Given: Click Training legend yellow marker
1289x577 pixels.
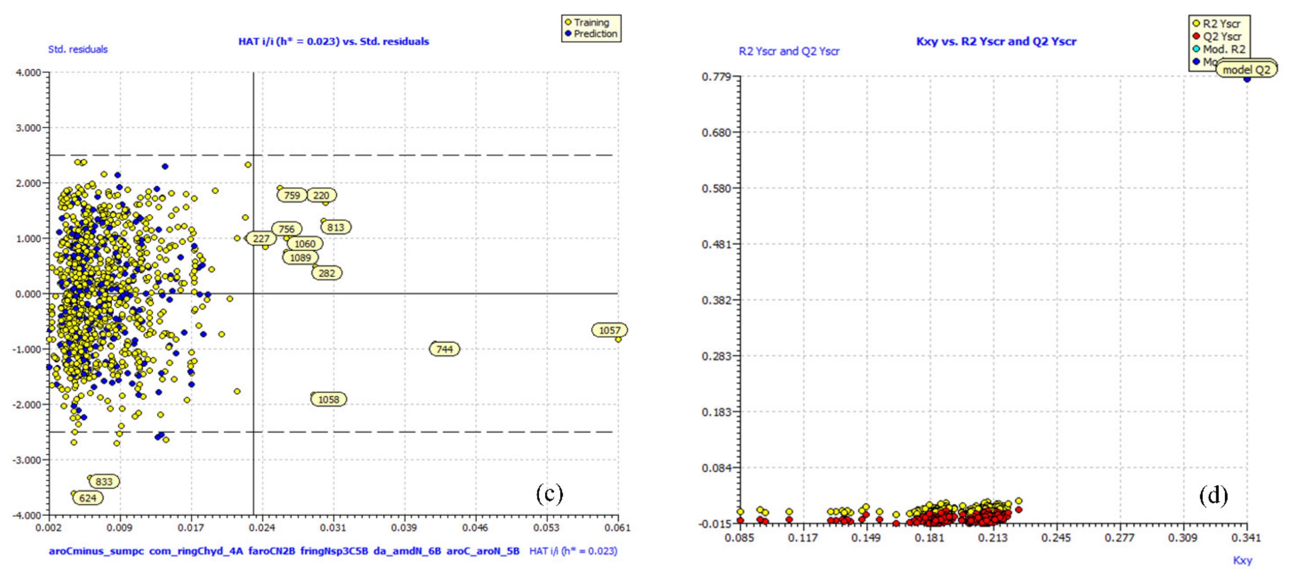Looking at the screenshot, I should (568, 23).
